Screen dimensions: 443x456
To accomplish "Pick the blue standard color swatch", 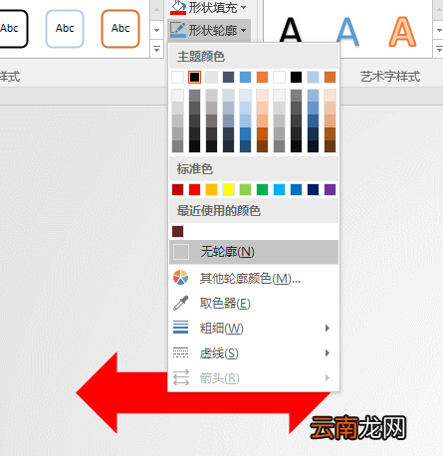I will (296, 190).
